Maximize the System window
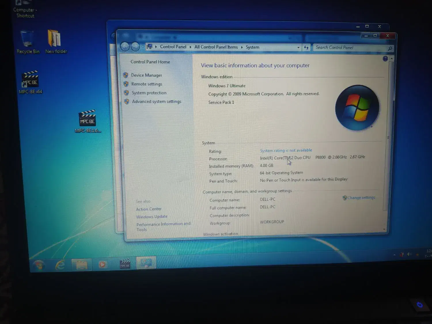The width and height of the screenshot is (432, 324). click(x=375, y=35)
